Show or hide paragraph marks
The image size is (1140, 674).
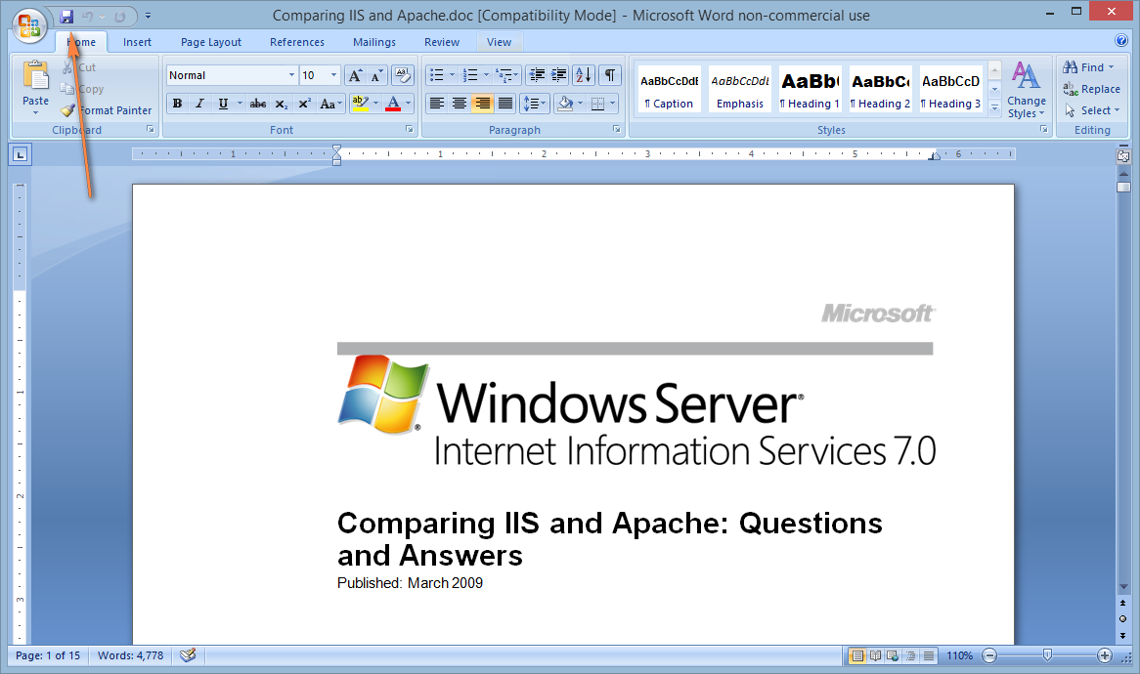pyautogui.click(x=610, y=75)
